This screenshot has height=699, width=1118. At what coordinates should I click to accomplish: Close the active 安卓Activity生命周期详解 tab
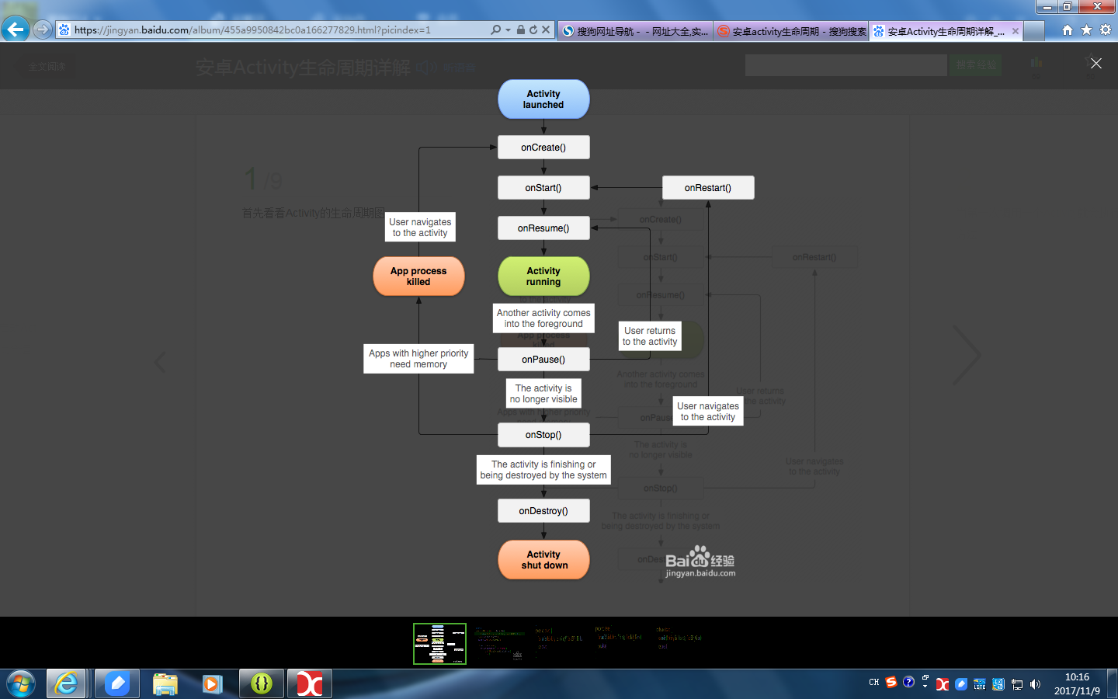(1015, 31)
